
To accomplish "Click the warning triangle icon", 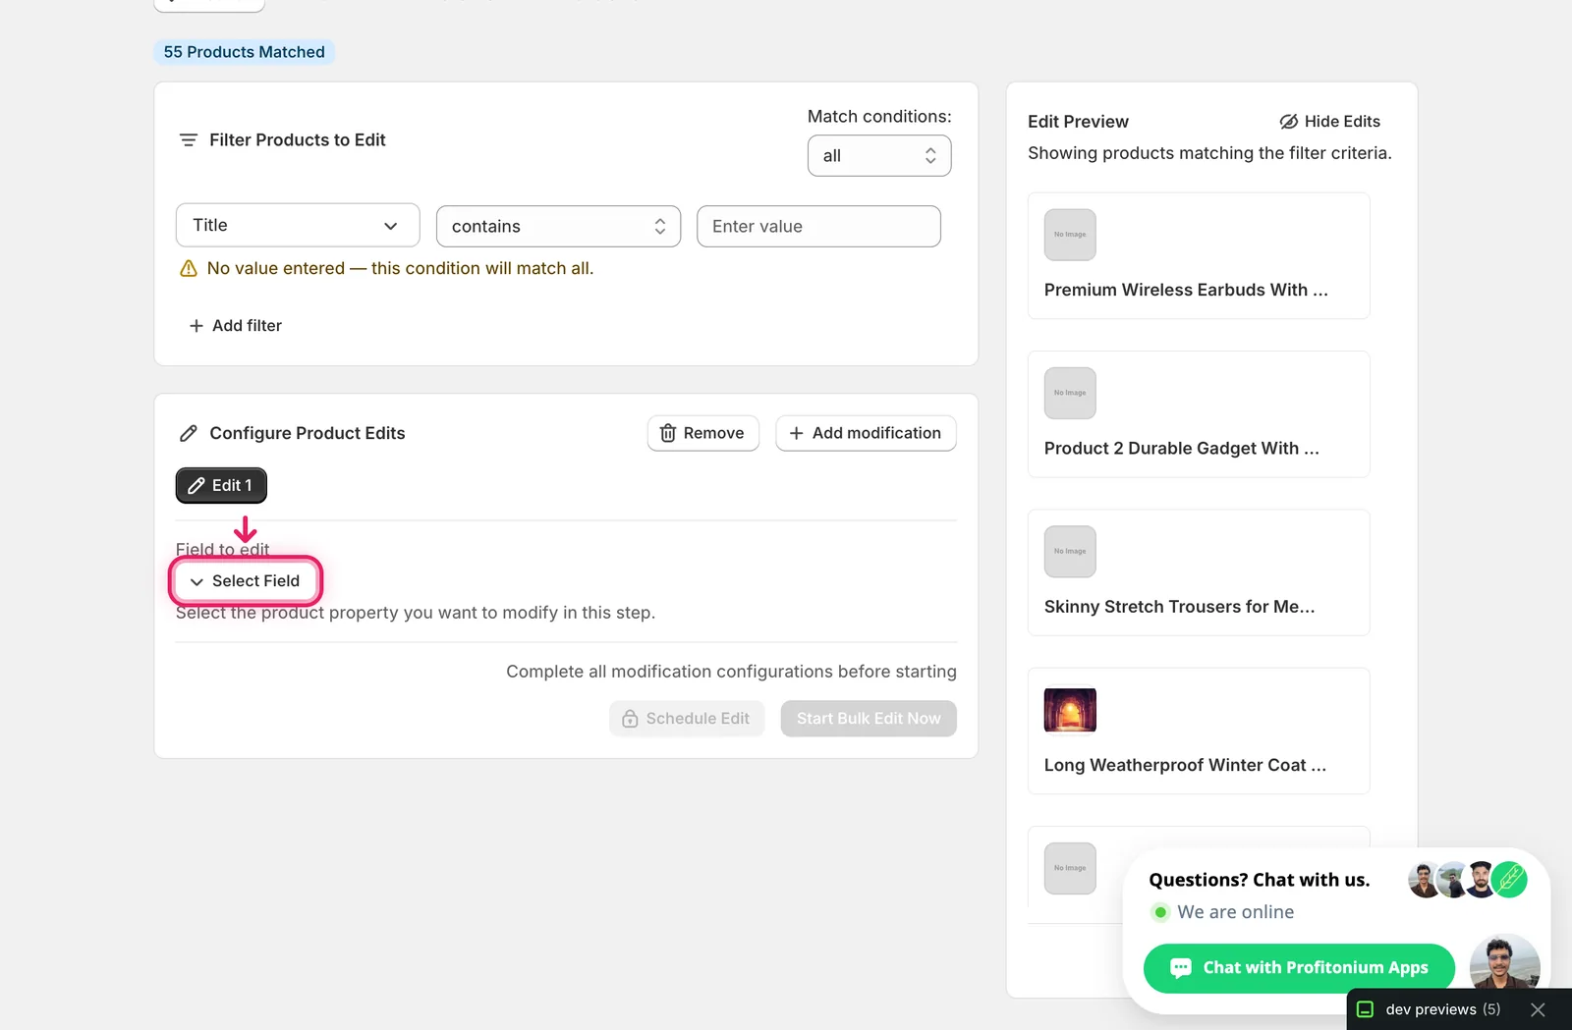I will click(189, 269).
